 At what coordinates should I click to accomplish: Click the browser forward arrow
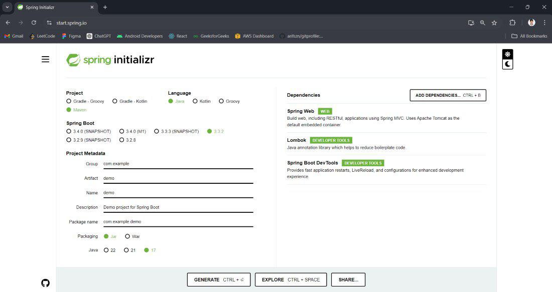(x=21, y=23)
